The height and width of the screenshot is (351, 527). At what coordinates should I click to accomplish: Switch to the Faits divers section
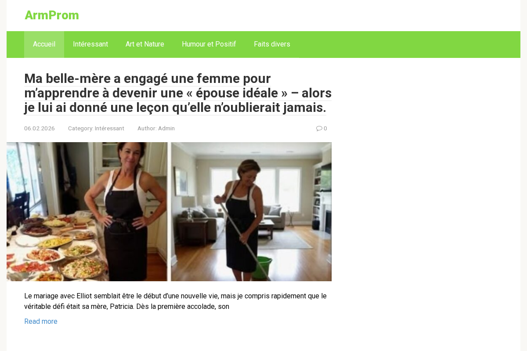(272, 44)
